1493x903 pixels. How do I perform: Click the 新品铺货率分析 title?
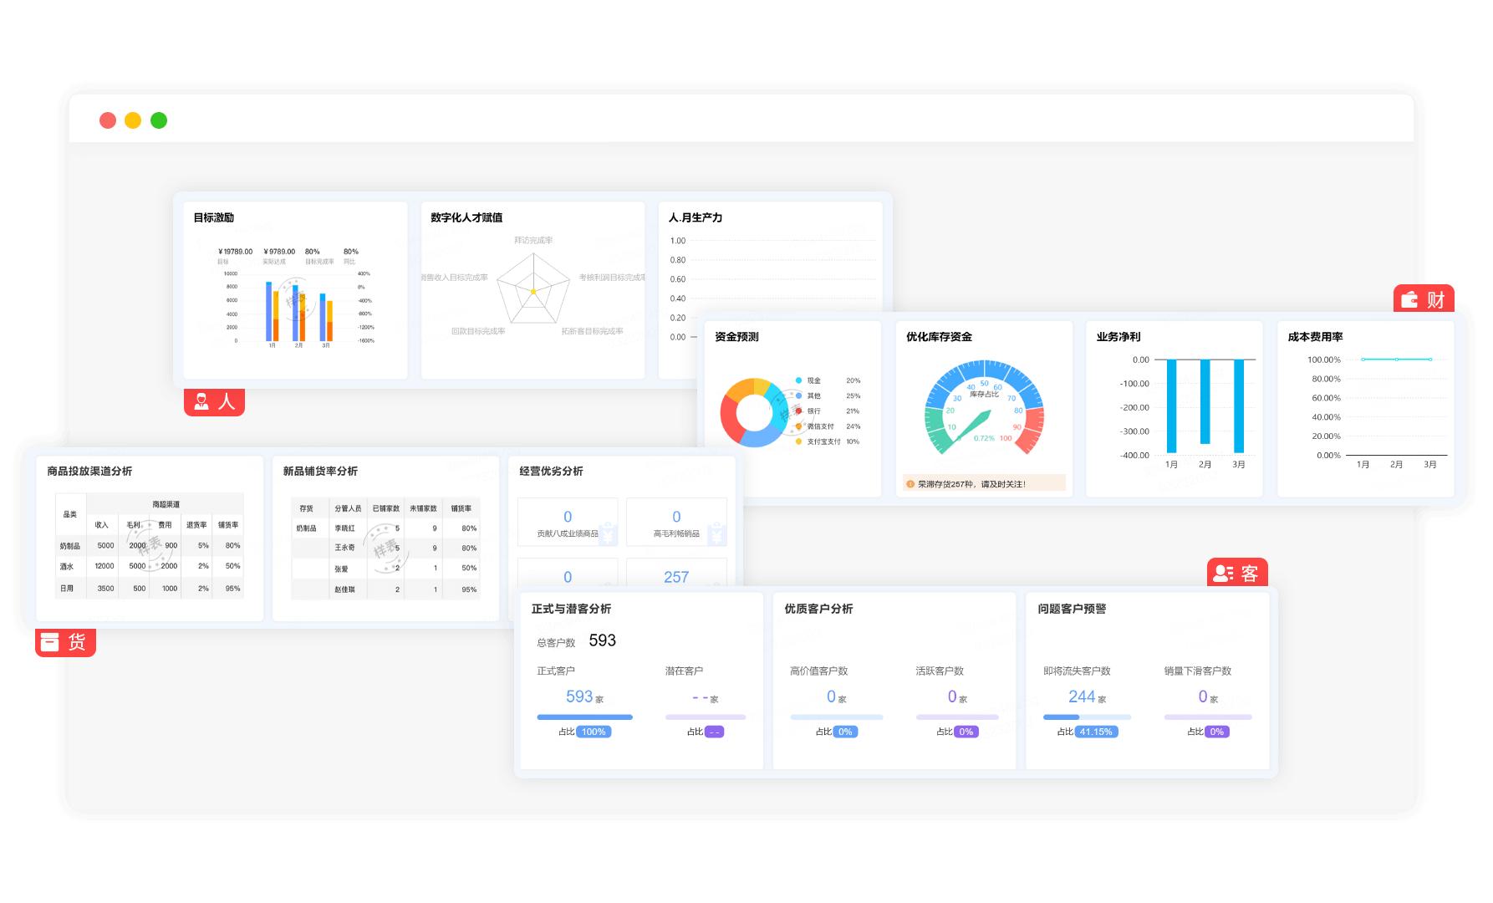pos(320,472)
